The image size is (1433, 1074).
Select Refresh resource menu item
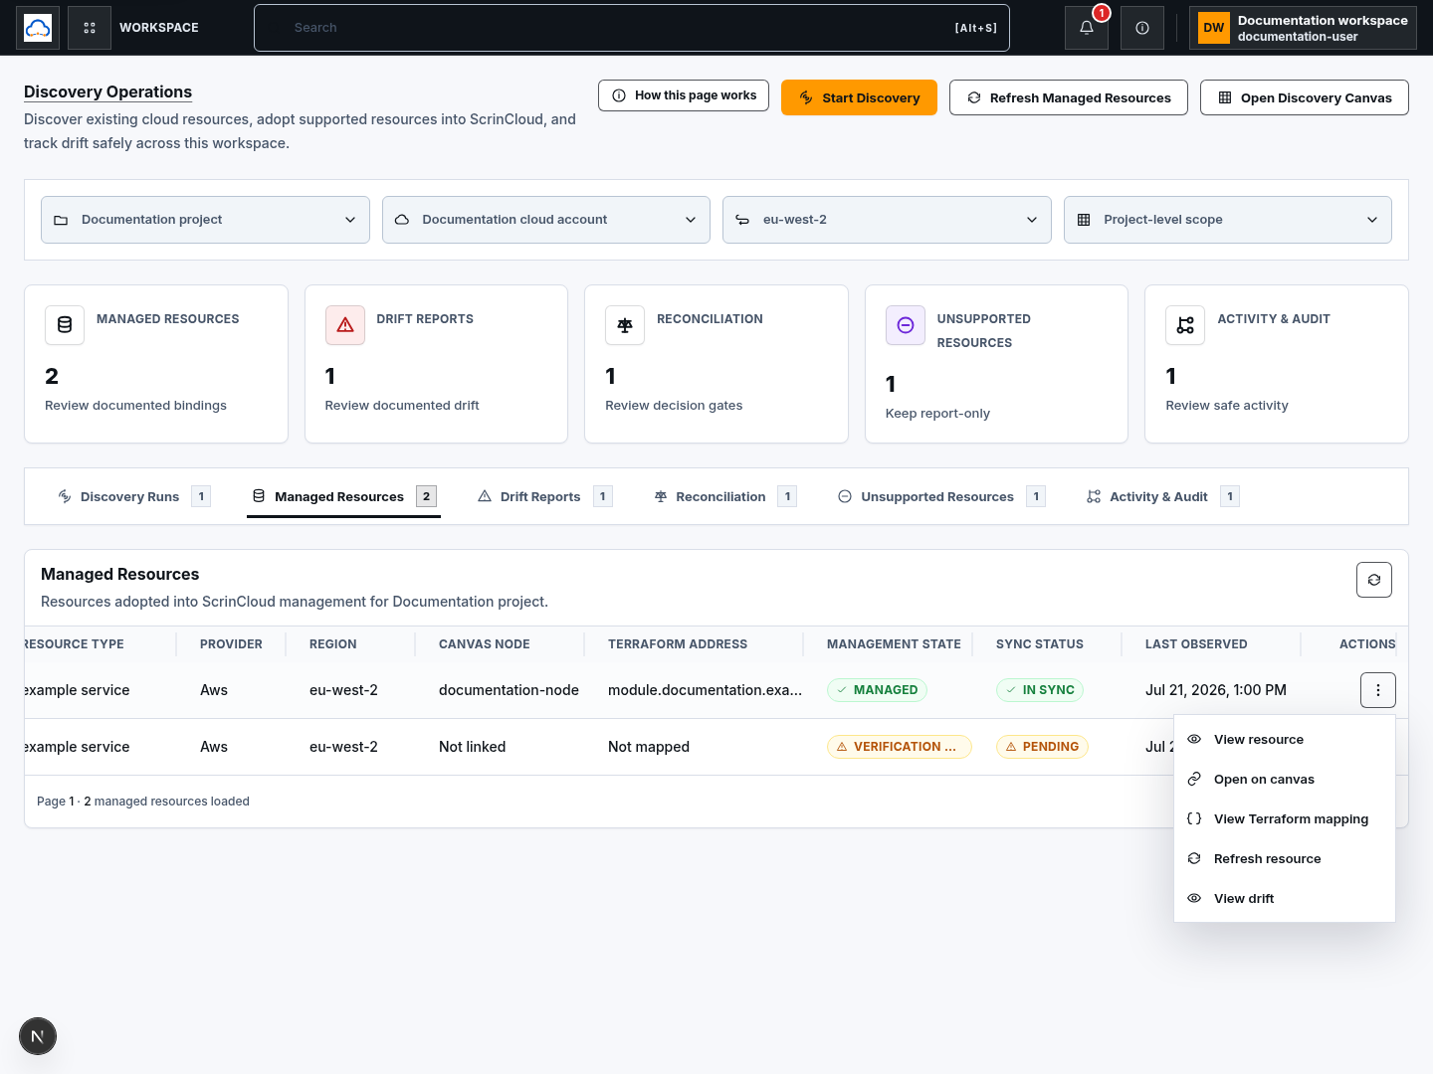1285,858
